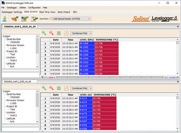This screenshot has height=133, width=181.
Task: Click the level cell 9.4173 in row 1
Action: (x=86, y=99)
